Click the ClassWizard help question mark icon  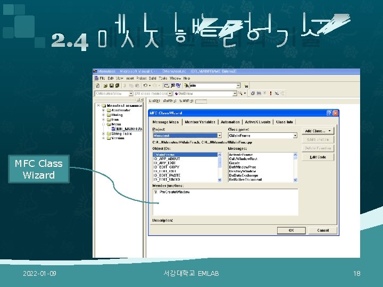[x=329, y=113]
